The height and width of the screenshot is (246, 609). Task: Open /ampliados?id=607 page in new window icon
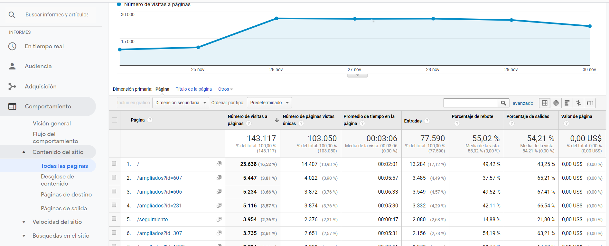219,178
